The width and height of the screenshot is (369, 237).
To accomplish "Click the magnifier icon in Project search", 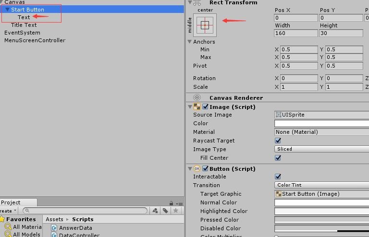I will [x=27, y=211].
